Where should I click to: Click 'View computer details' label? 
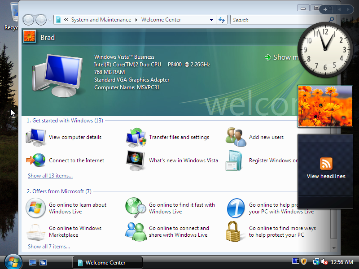click(x=75, y=137)
